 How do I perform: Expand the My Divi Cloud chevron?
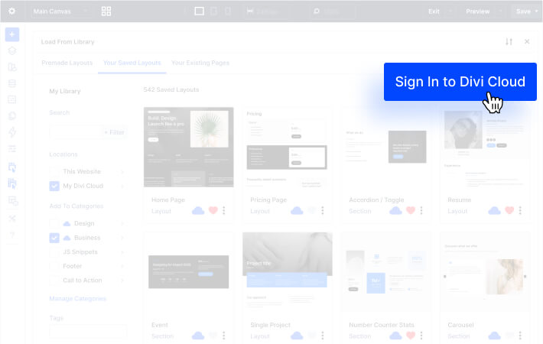click(x=122, y=187)
